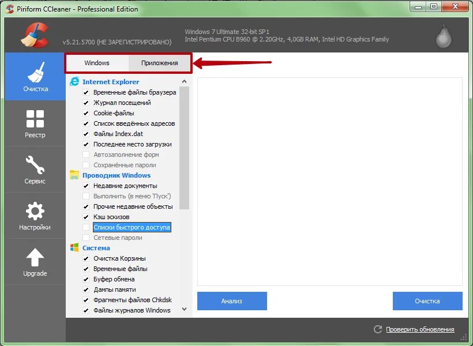Click the blue Очистка run button

427,301
